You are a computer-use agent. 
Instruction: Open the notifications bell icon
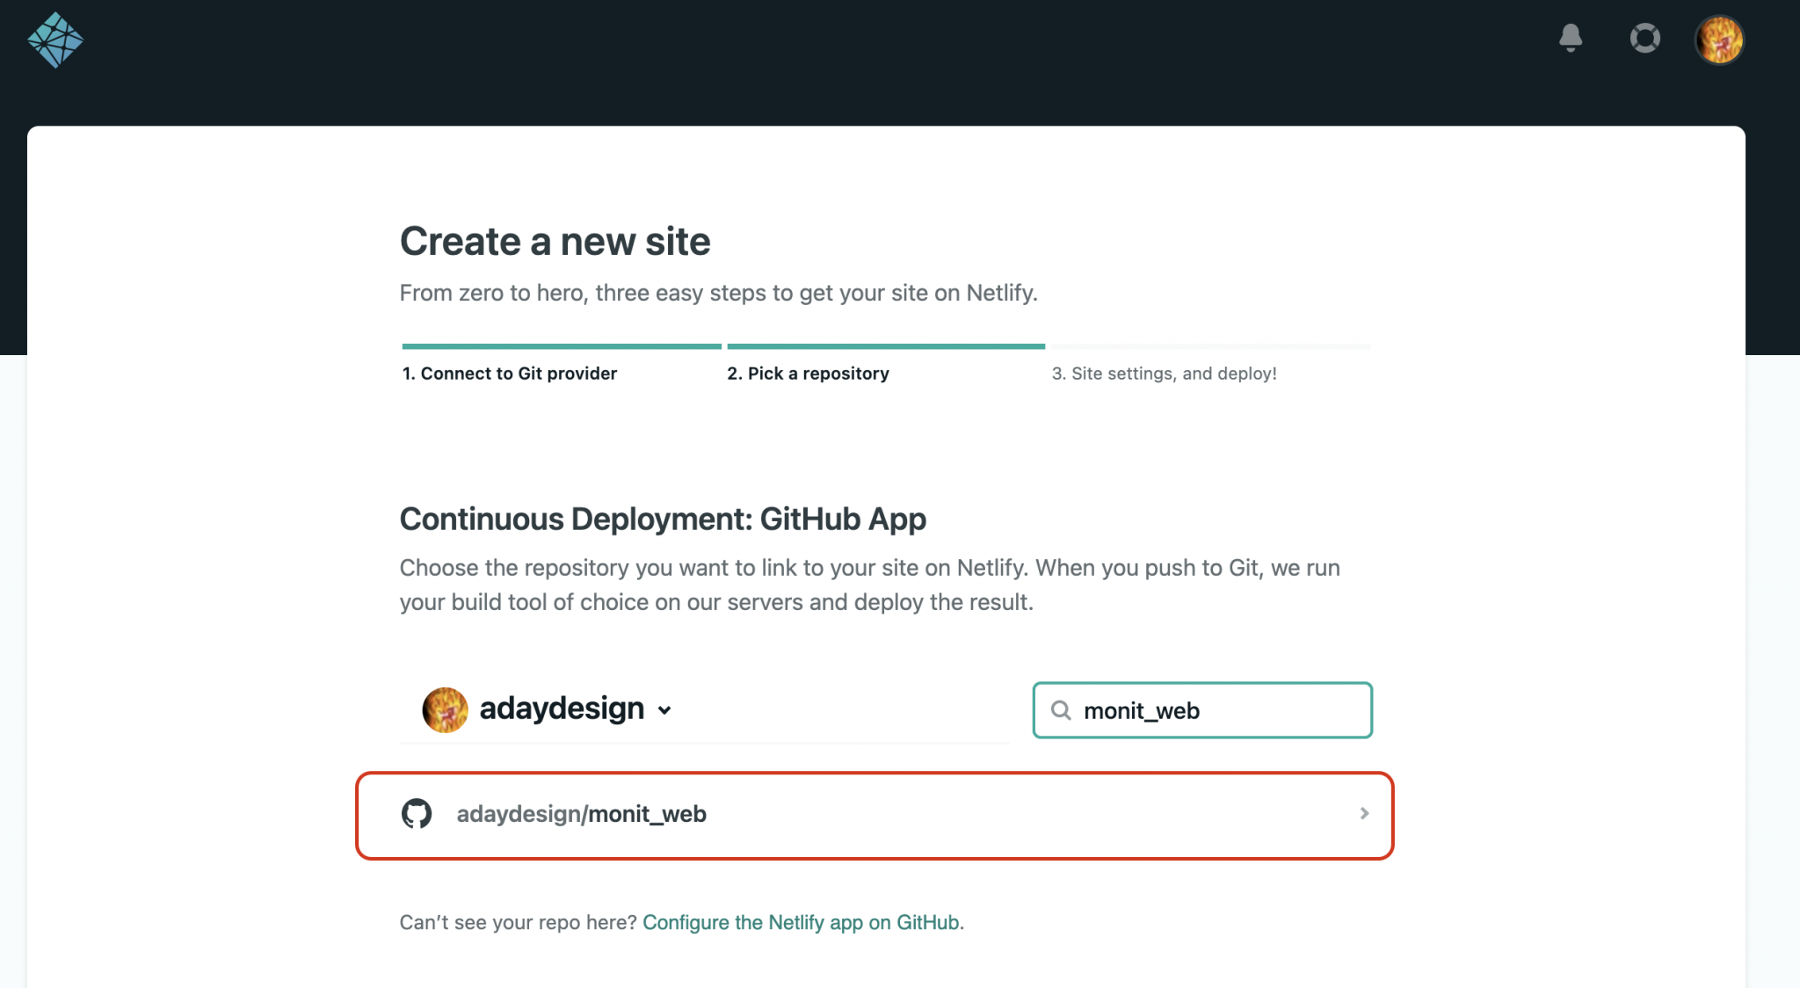click(x=1572, y=39)
